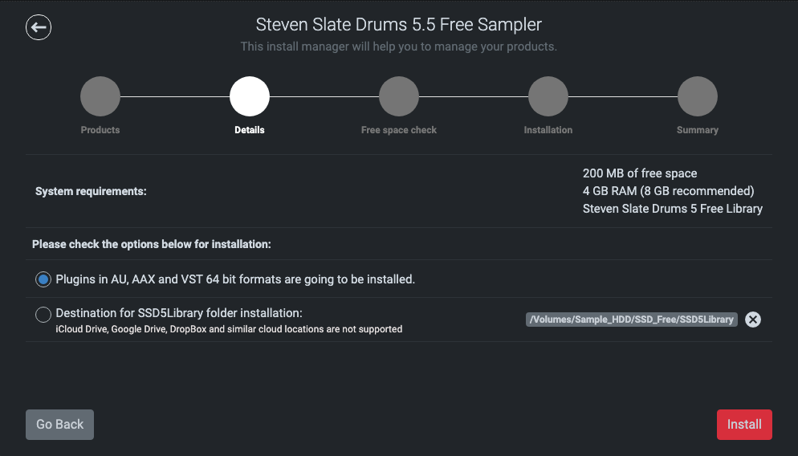Click the Go Back button

(59, 425)
